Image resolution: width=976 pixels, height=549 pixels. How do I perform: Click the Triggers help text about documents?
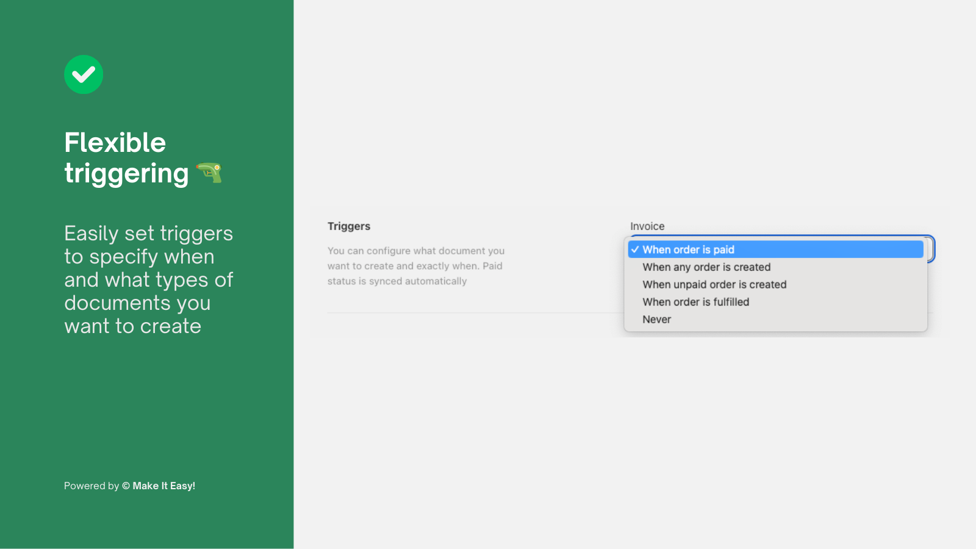[415, 259]
